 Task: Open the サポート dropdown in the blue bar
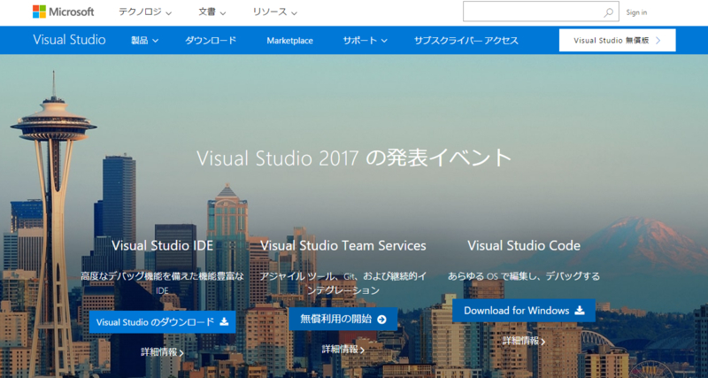[x=365, y=41]
